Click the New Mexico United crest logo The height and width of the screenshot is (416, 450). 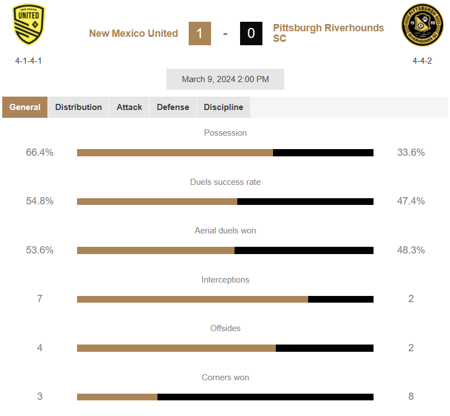[28, 25]
